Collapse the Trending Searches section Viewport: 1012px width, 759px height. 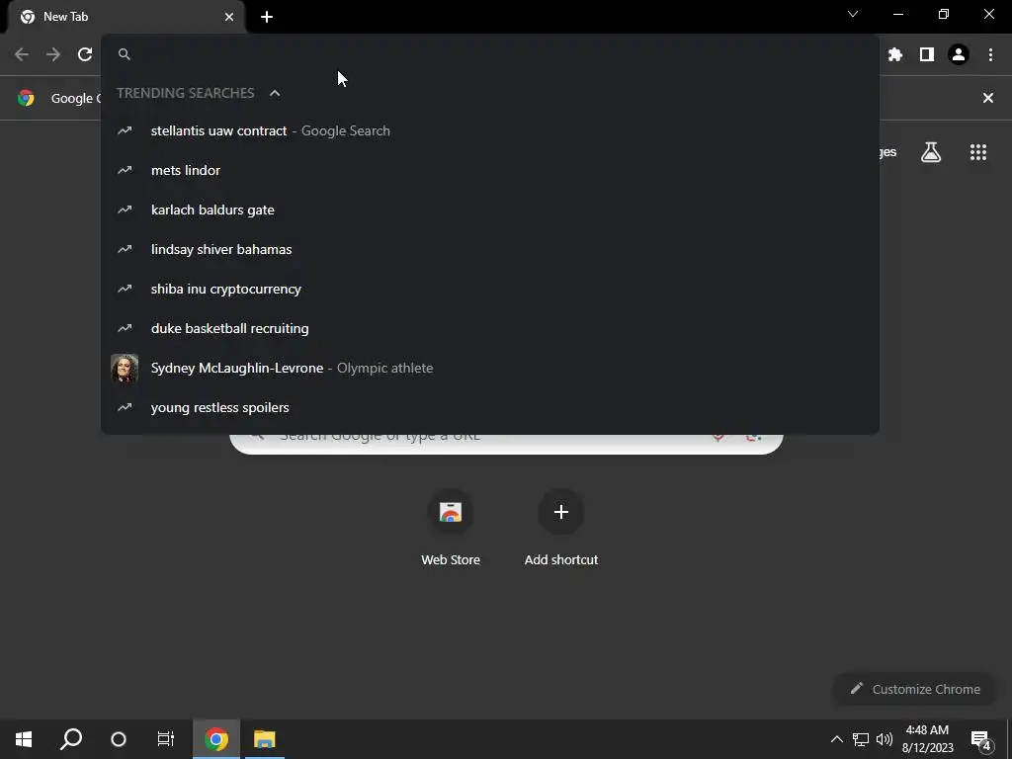(275, 93)
